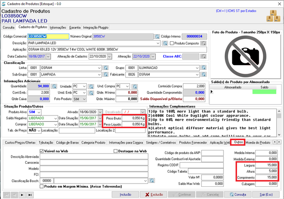Open the Fabricante lookup icon
Screen dimensions: 284x199
point(203,74)
